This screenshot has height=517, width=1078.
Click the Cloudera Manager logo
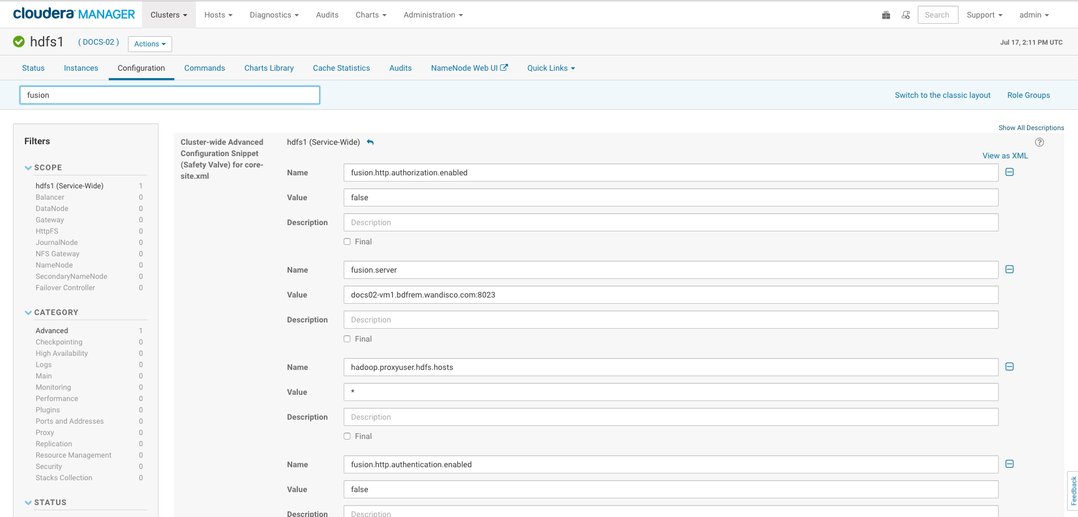click(x=74, y=14)
